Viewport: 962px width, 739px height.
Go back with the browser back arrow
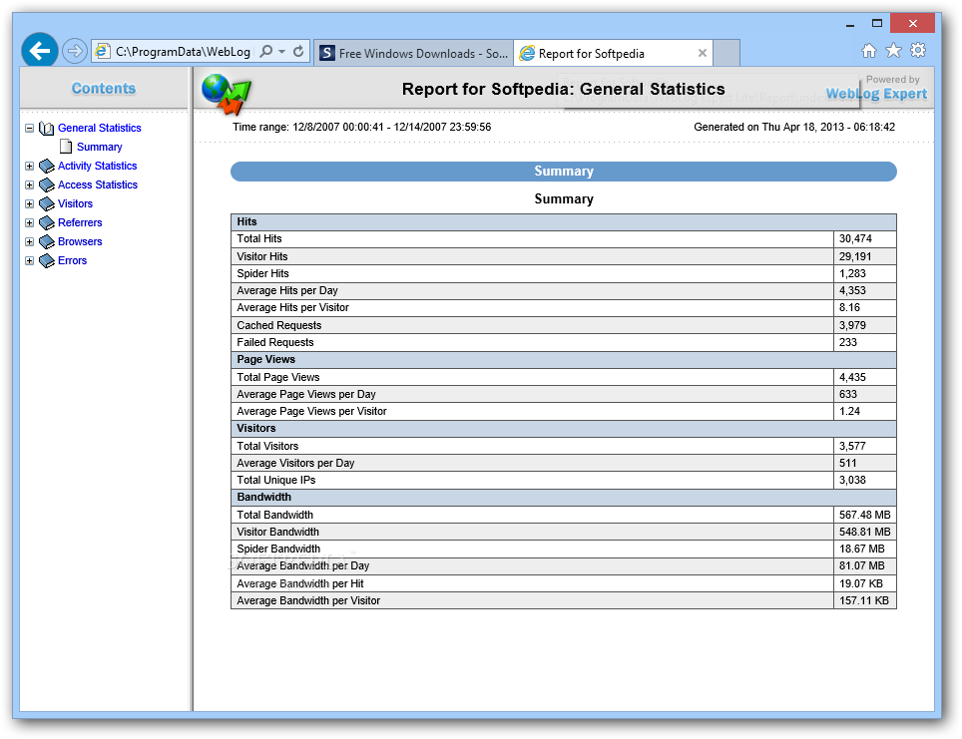coord(40,50)
